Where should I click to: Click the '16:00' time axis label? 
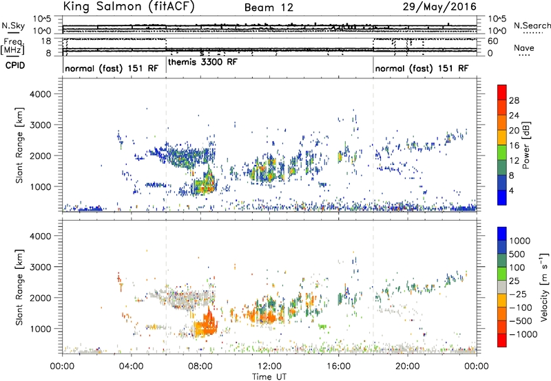tap(338, 367)
